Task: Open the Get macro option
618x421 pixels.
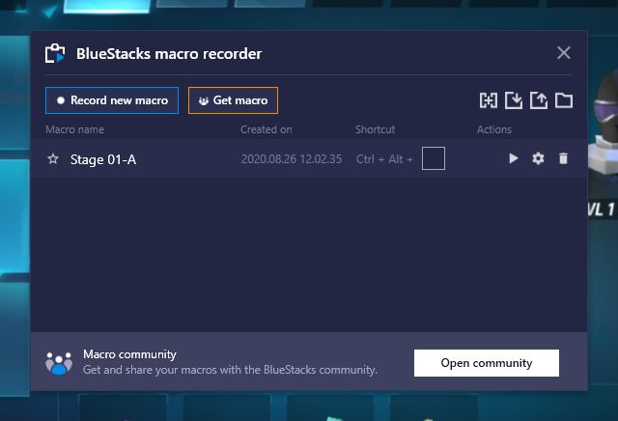Action: tap(233, 100)
